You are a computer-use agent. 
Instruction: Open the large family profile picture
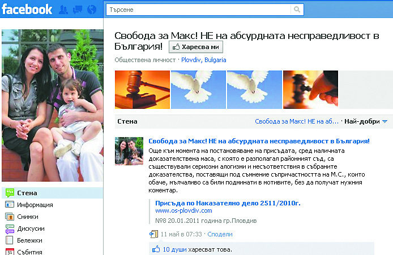coord(52,105)
